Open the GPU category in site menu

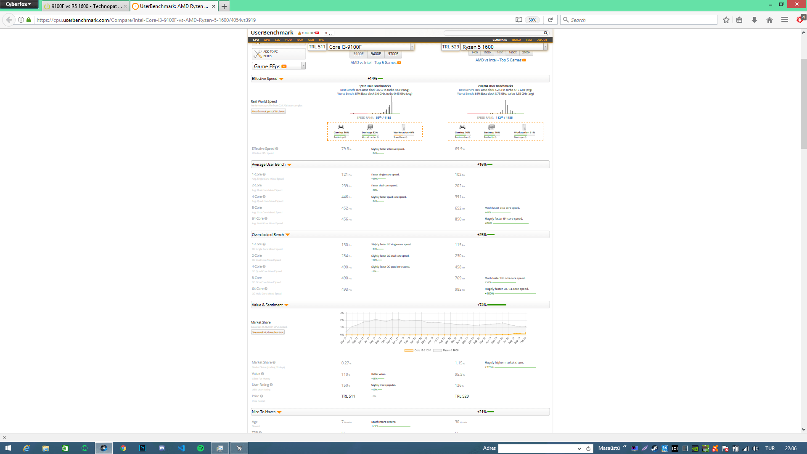click(267, 40)
